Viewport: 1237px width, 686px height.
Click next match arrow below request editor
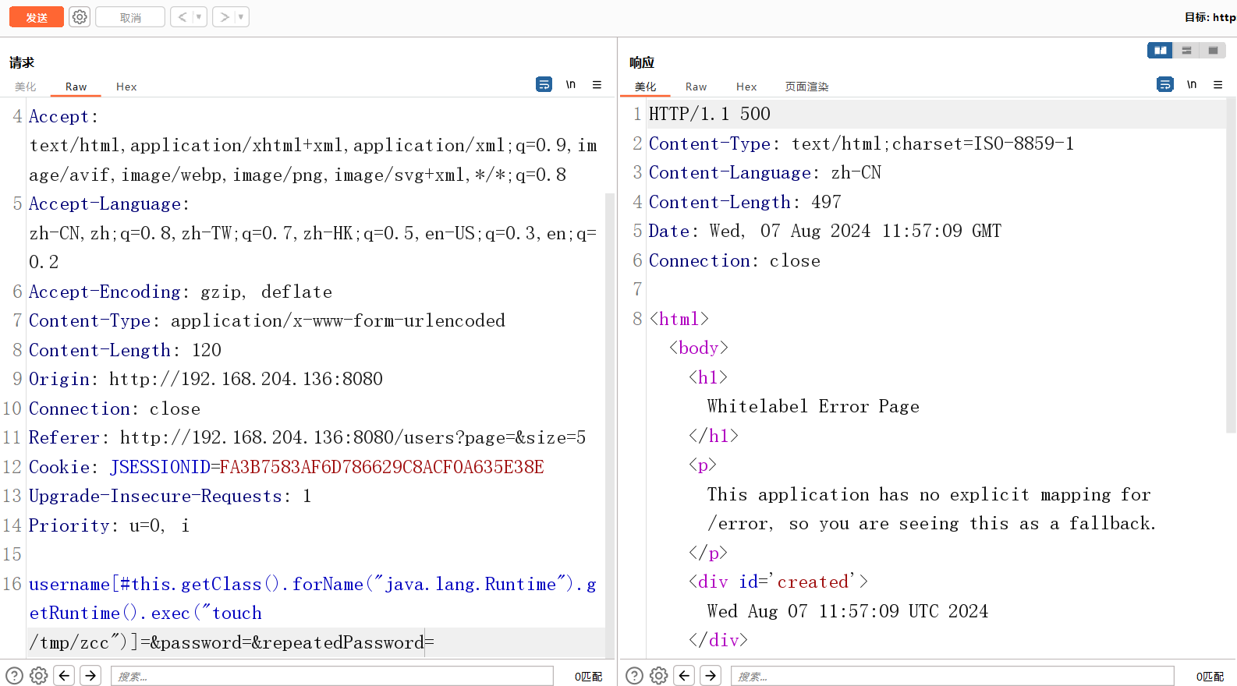click(90, 676)
